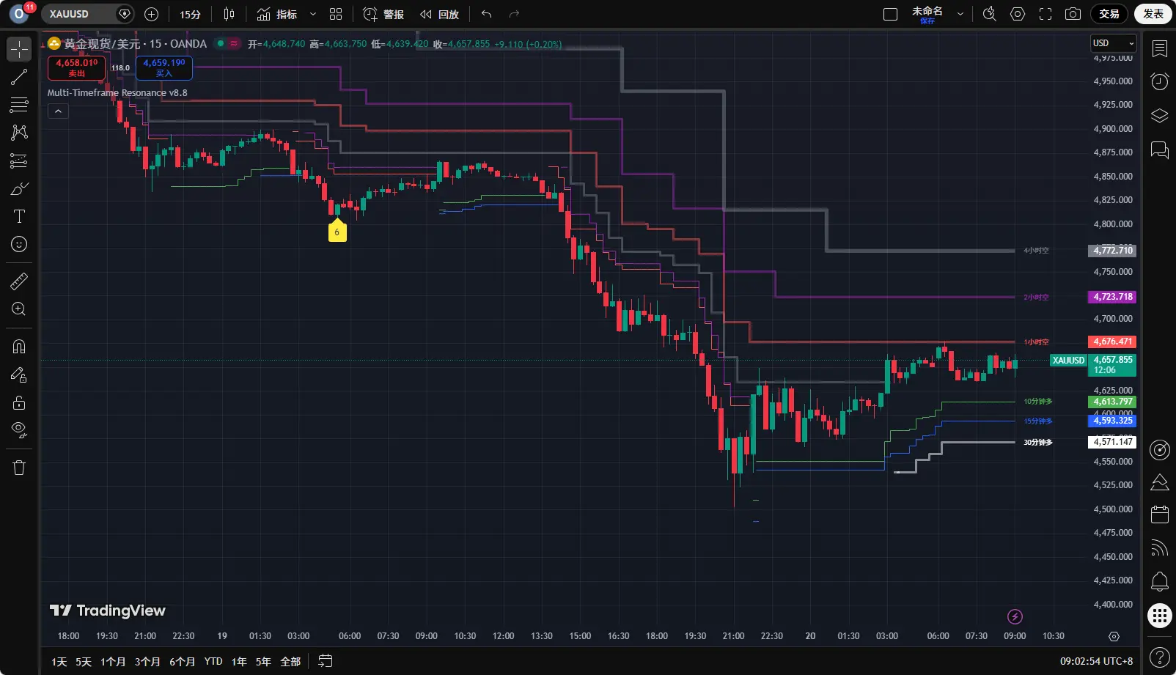The width and height of the screenshot is (1176, 675).
Task: Open the chat messages panel
Action: (1160, 150)
